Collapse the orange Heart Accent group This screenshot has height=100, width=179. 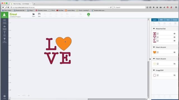pyautogui.click(x=154, y=47)
